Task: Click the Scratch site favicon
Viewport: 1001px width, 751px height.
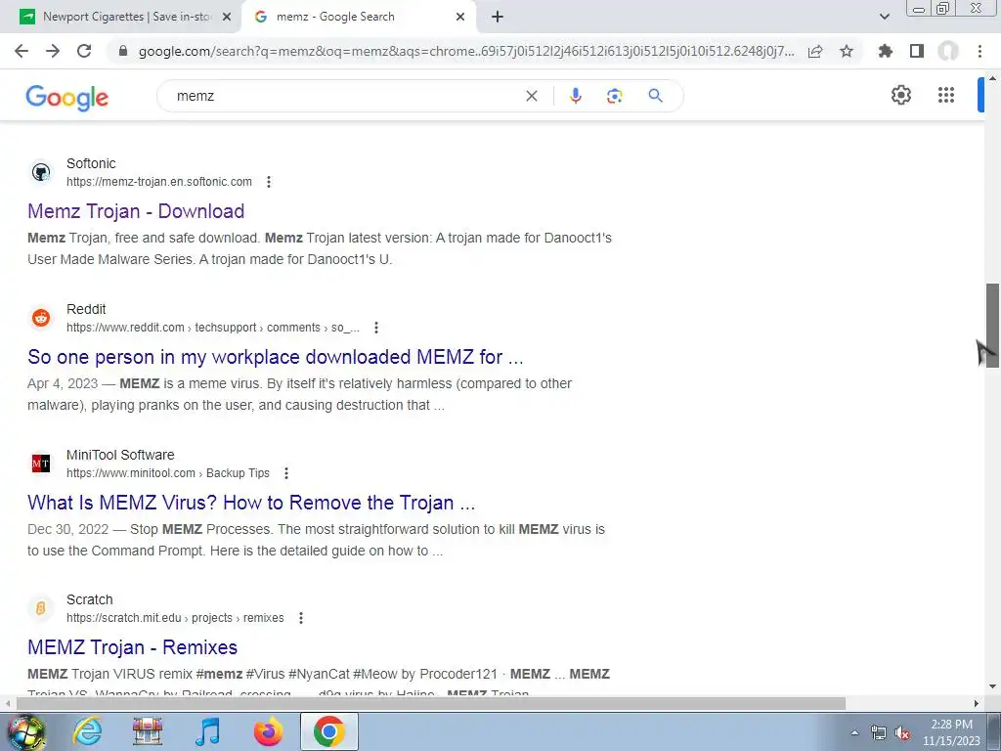Action: (x=41, y=608)
